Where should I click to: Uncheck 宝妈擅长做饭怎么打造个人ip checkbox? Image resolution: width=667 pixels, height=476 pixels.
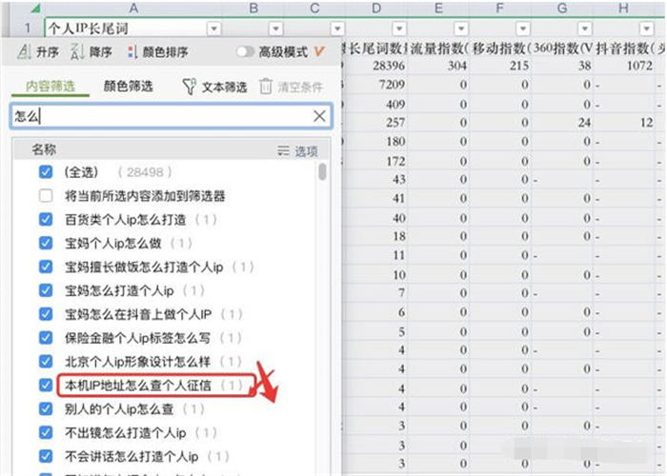[46, 267]
